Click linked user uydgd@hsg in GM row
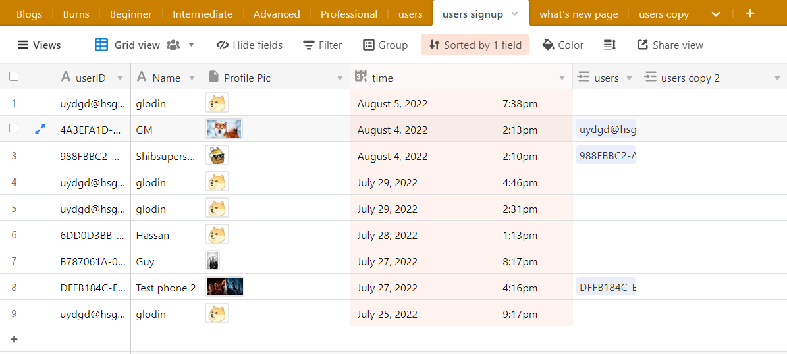 tap(606, 130)
